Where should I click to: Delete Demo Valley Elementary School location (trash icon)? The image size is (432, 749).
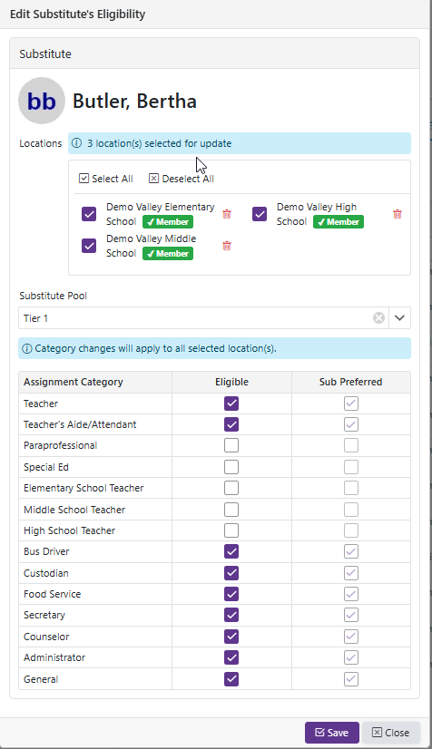tap(227, 214)
